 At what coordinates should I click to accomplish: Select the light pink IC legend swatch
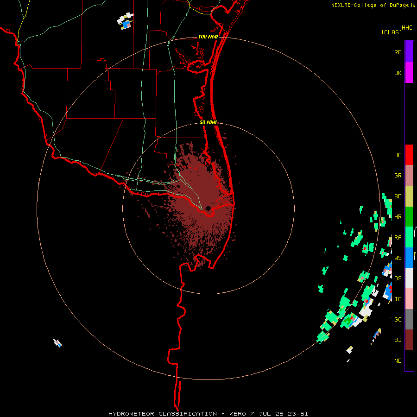[409, 299]
